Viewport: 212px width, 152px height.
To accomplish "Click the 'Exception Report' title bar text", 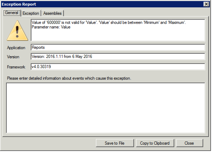I will pos(19,4).
